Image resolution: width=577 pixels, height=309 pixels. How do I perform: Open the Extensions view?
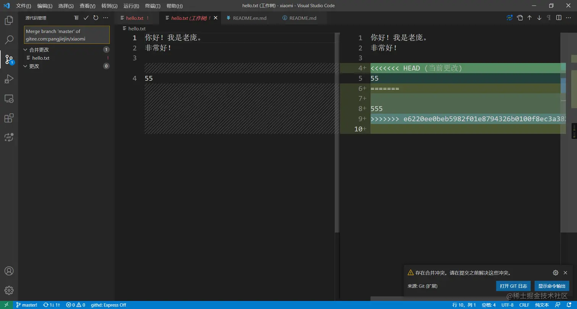tap(9, 118)
